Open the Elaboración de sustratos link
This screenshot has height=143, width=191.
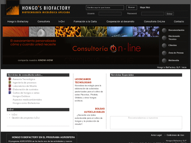25,89
